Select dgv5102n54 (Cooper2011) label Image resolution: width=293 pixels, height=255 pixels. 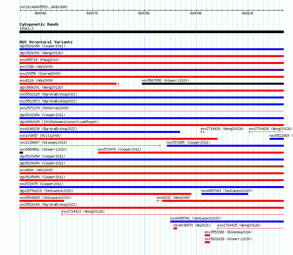42,115
